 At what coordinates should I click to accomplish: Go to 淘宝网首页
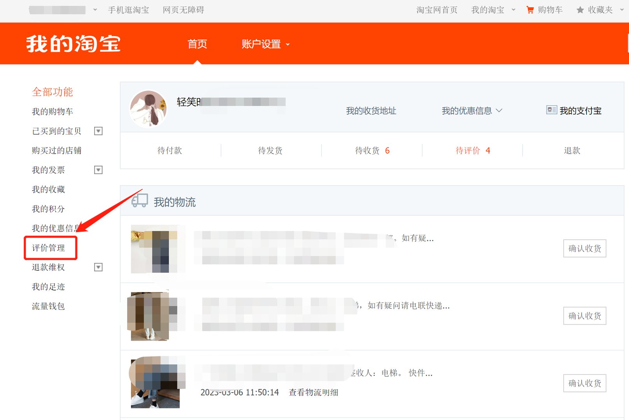[x=437, y=10]
